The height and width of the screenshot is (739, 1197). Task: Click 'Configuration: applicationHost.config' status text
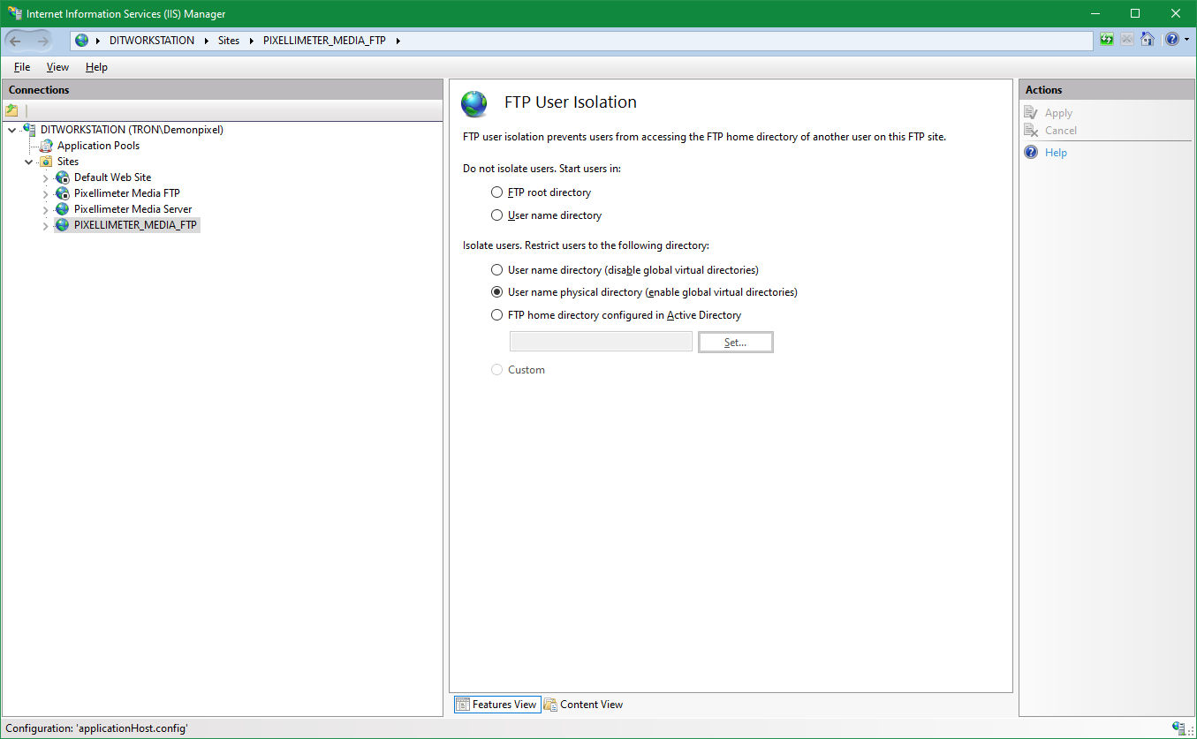(96, 728)
